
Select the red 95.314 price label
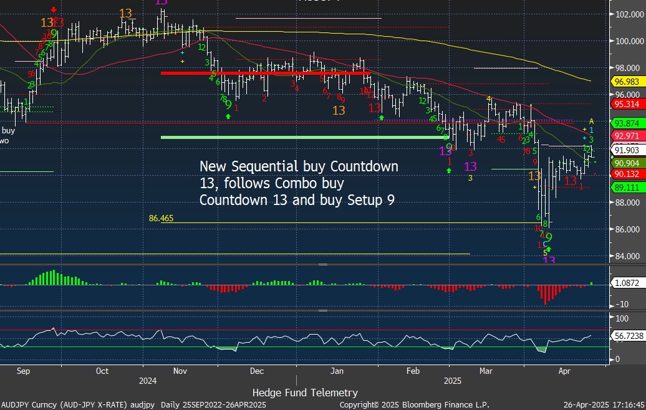627,104
